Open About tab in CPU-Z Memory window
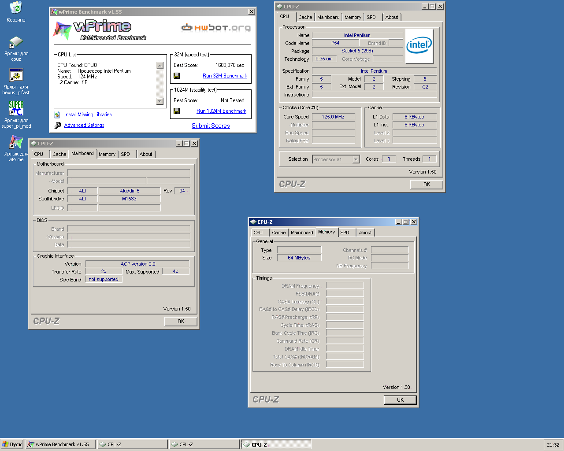The height and width of the screenshot is (451, 564). point(365,233)
